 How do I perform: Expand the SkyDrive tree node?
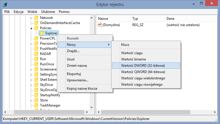[x=31, y=85]
